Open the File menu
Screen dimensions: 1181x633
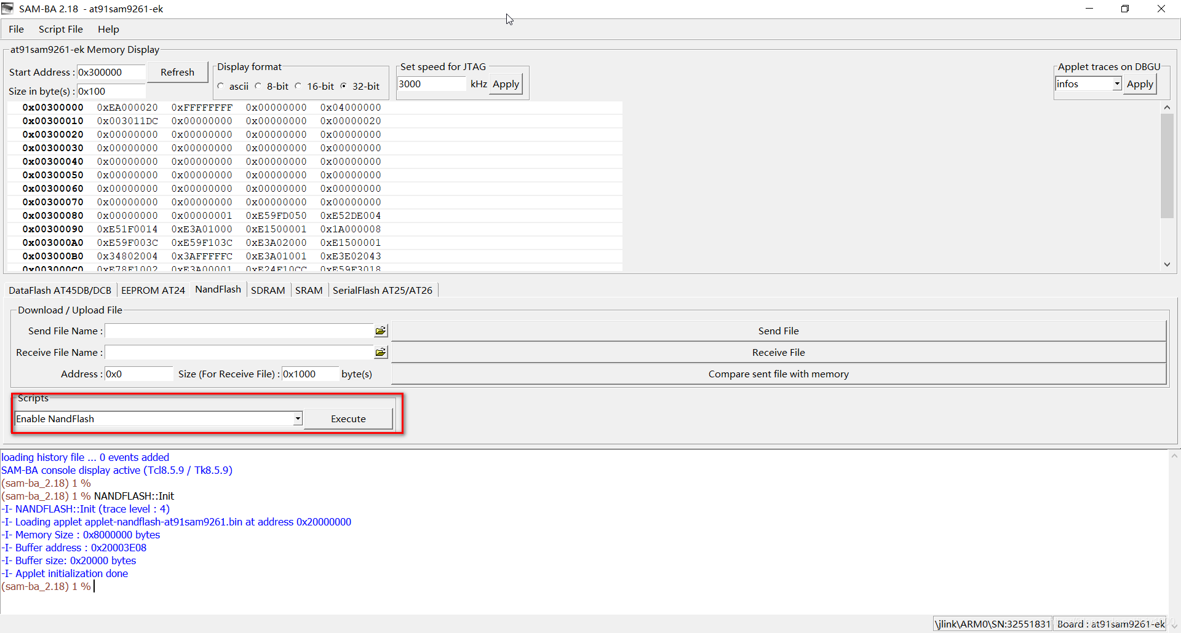pyautogui.click(x=17, y=29)
